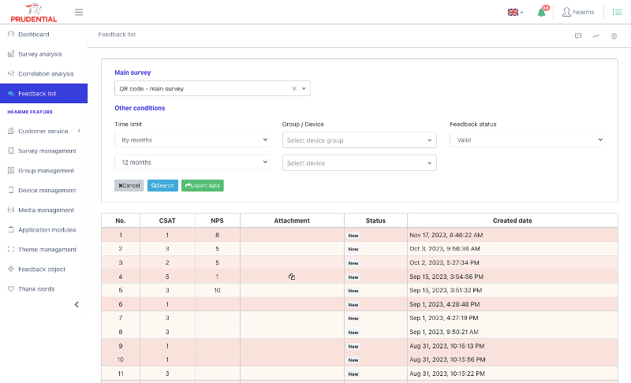Click the Oct 2, 2023, 5:27:34 PM date

444,262
